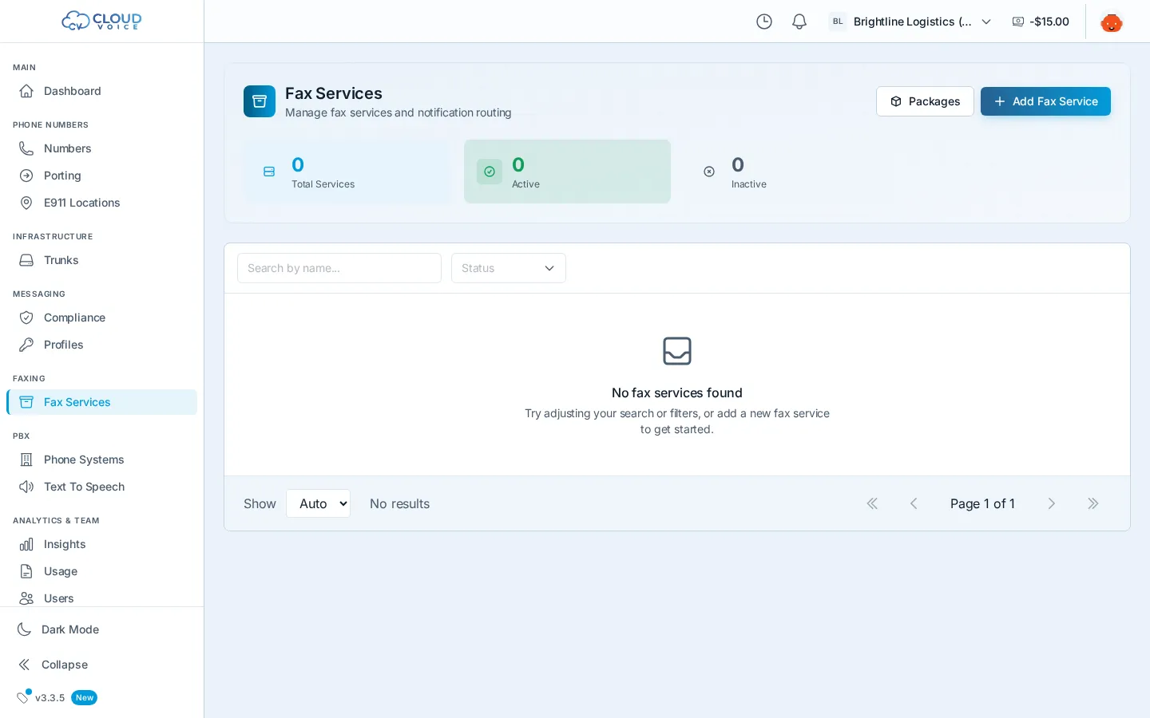Go to first page
This screenshot has height=718, width=1150.
872,503
